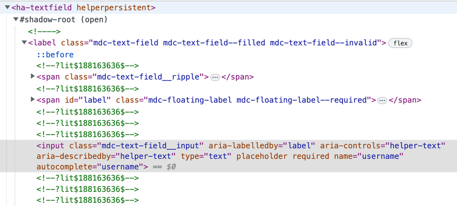Click ellipsis icon inside the ripple span
The image size is (457, 206).
pyautogui.click(x=215, y=77)
